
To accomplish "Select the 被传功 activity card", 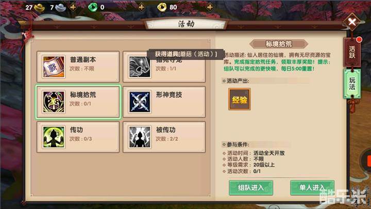I will [x=164, y=137].
